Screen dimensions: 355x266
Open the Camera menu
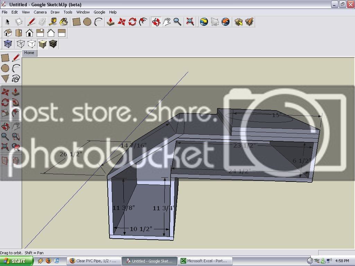(x=40, y=12)
